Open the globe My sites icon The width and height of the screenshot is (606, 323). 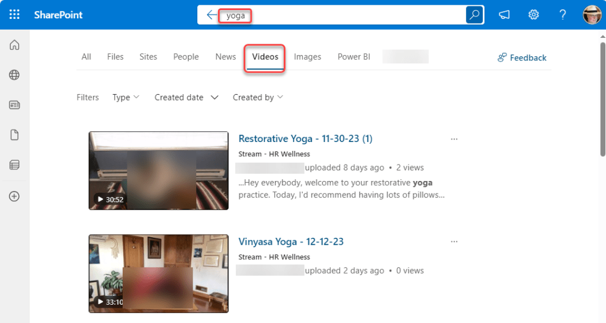(x=15, y=75)
